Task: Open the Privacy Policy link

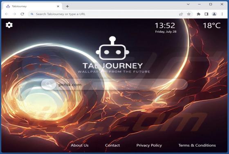Action: (149, 145)
